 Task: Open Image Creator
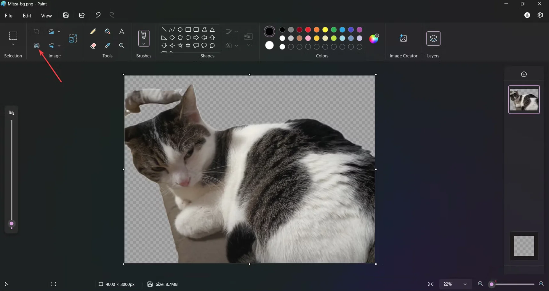tap(403, 39)
